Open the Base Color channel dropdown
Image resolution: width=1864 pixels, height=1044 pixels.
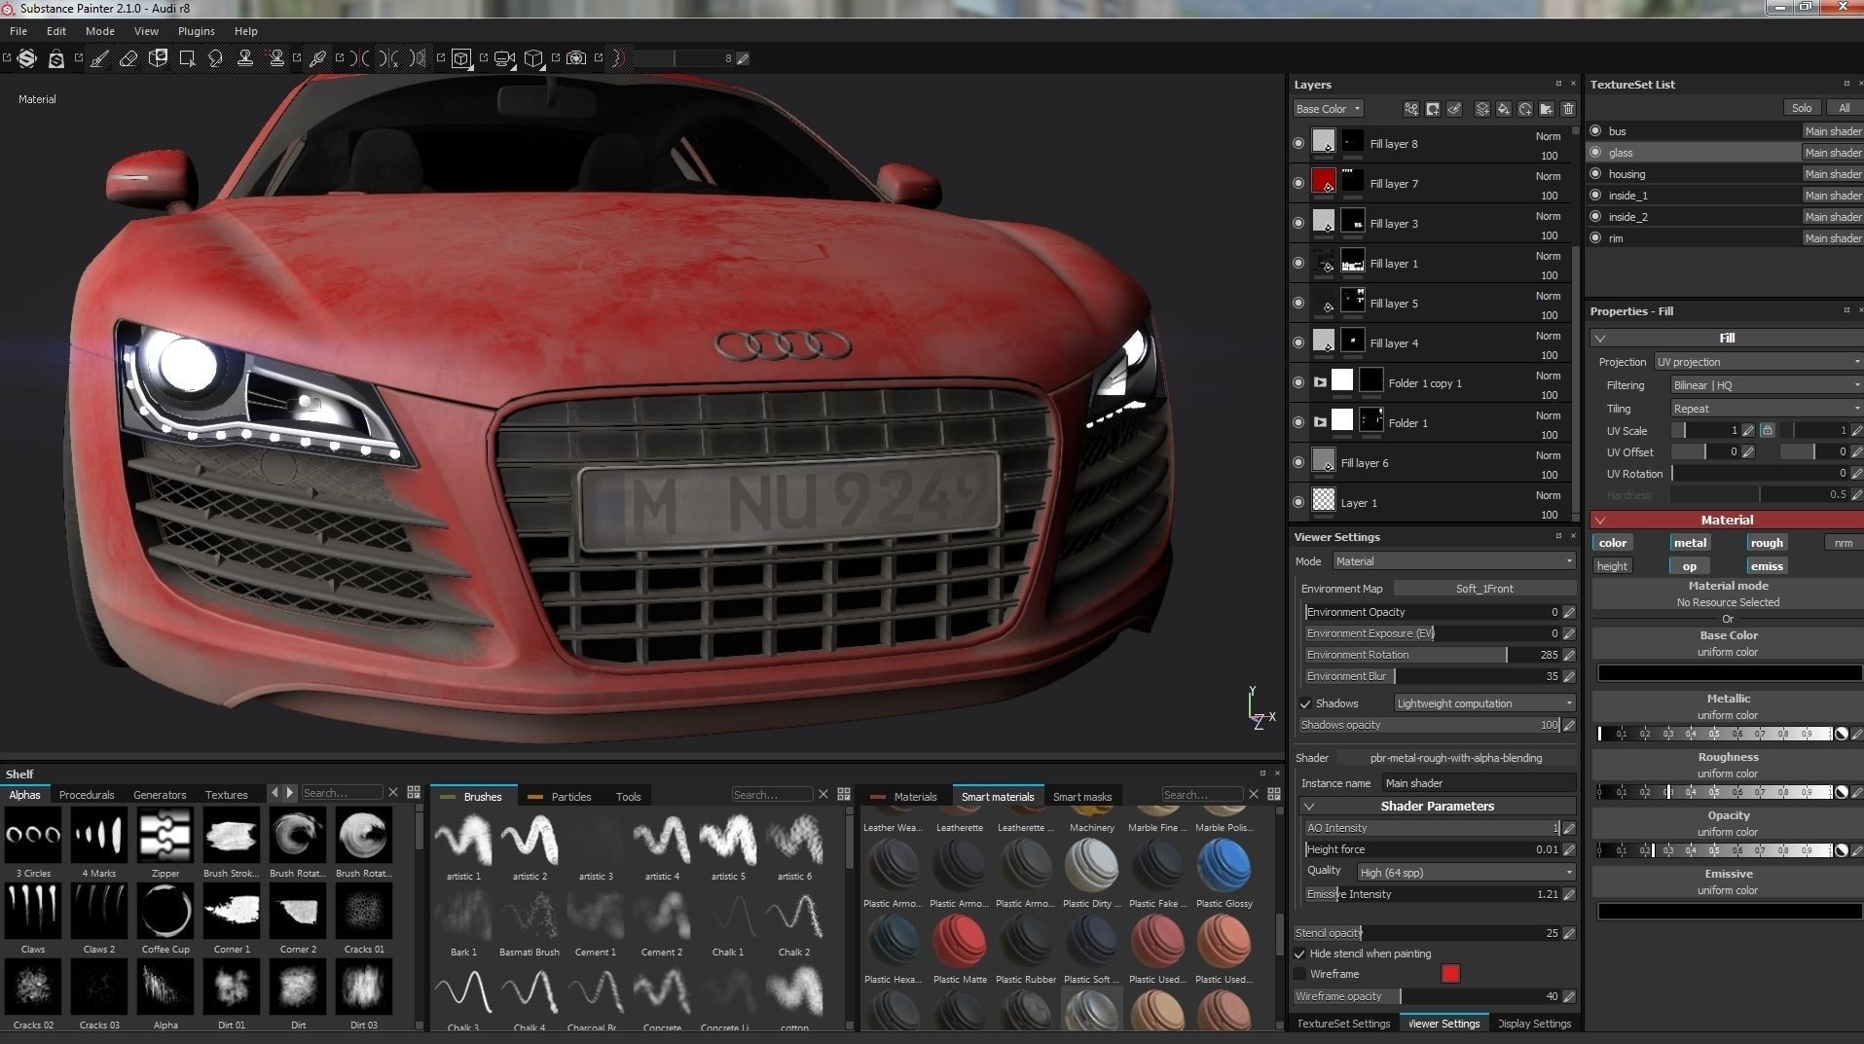(1328, 109)
